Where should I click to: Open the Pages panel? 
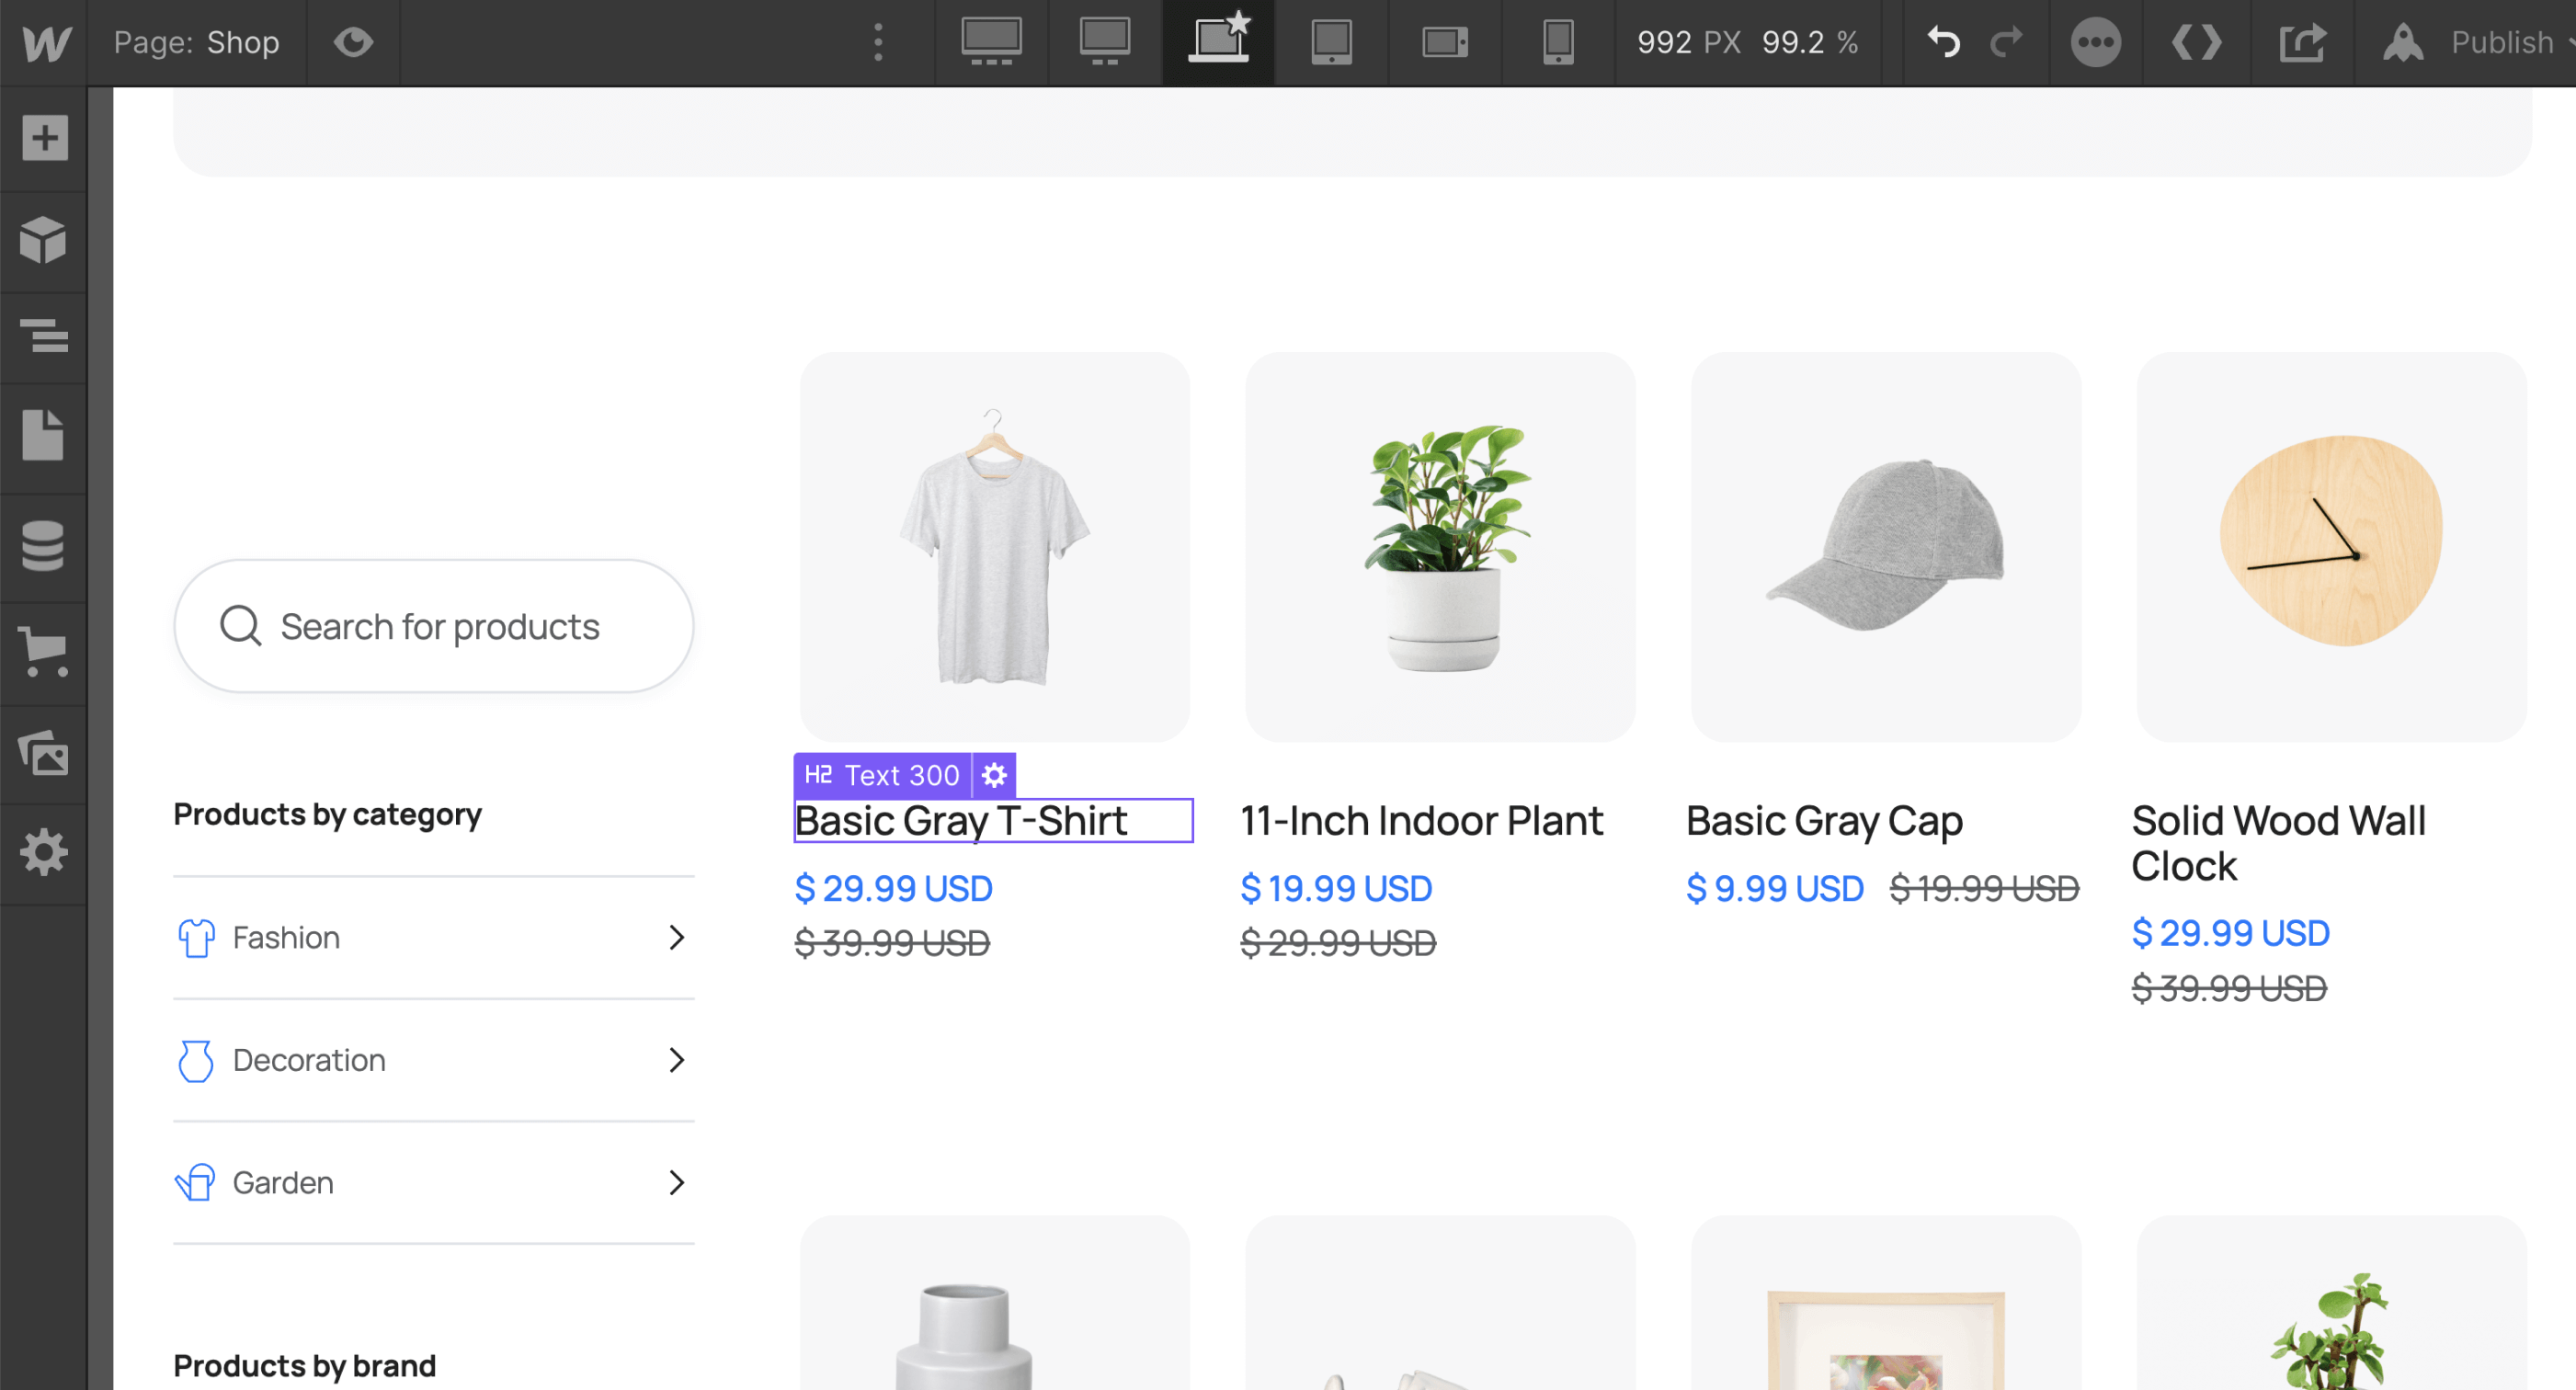44,435
